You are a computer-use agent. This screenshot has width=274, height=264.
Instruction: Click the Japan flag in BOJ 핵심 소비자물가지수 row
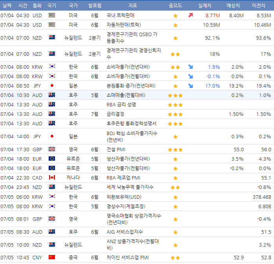tap(52, 136)
